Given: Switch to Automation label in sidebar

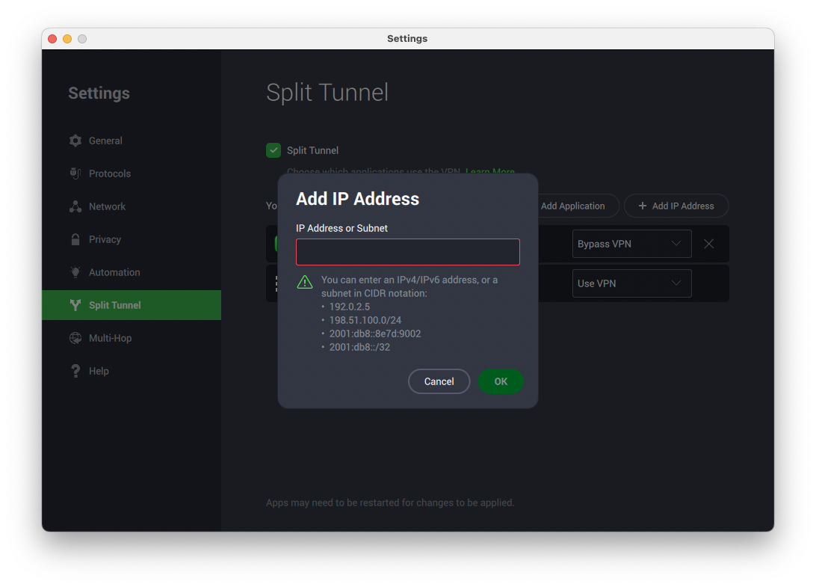Looking at the screenshot, I should (x=114, y=272).
